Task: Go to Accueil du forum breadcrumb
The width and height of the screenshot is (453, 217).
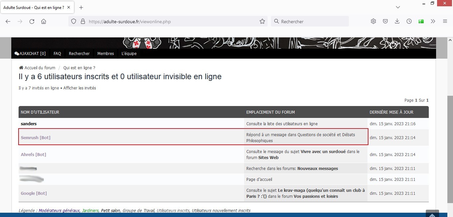Action: [37, 68]
